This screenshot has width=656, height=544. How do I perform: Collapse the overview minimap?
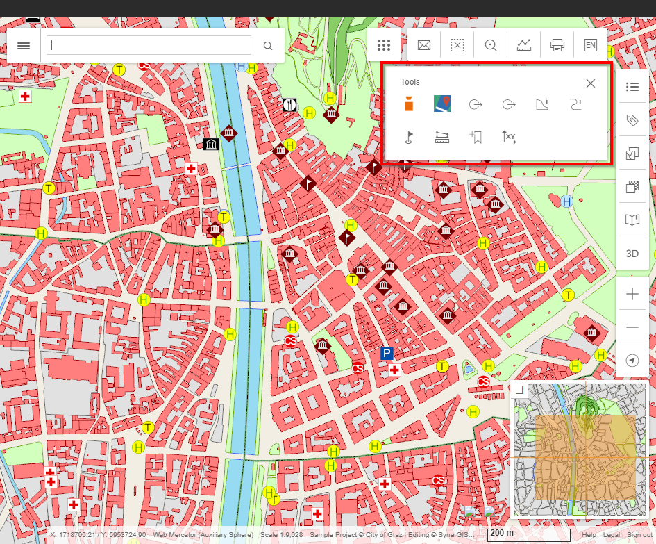pyautogui.click(x=518, y=390)
